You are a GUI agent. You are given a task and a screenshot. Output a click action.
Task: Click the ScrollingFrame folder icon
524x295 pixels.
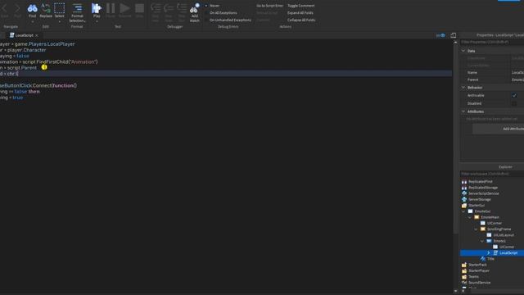(x=483, y=229)
